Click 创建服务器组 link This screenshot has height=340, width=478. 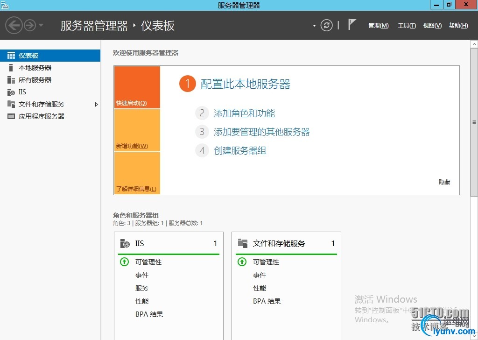pos(240,151)
